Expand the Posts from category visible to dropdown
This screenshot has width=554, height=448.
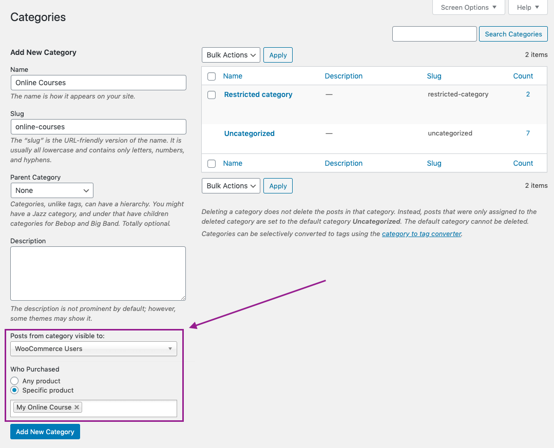point(93,349)
